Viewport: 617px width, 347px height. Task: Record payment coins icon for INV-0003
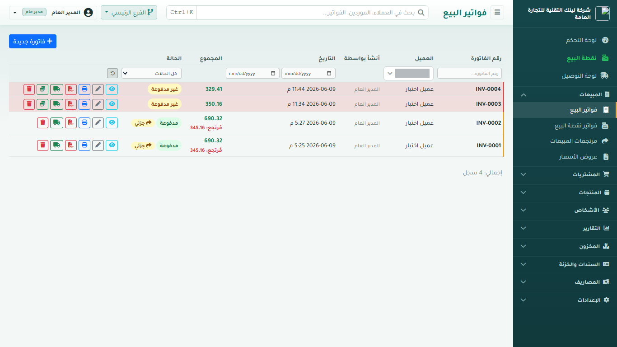[x=42, y=104]
